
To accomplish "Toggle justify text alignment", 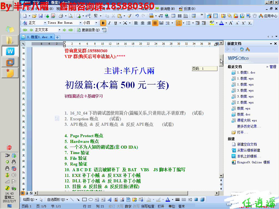I will tap(155, 23).
